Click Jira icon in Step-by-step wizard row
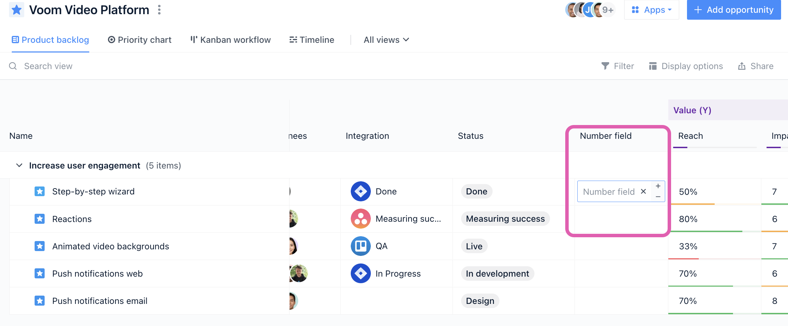 coord(361,191)
